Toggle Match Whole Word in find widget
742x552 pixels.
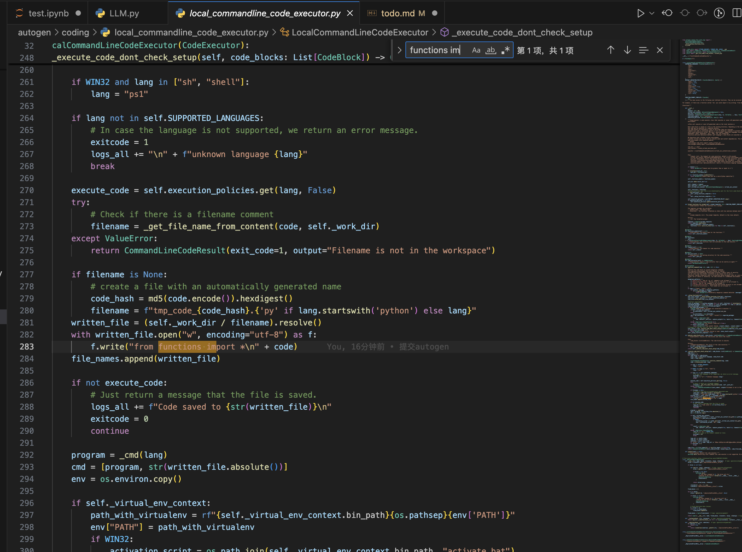[491, 50]
